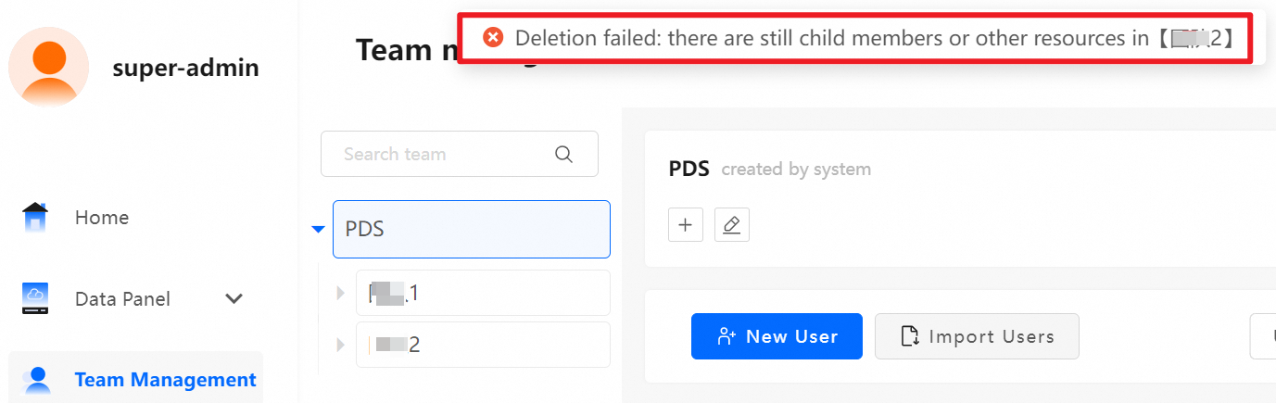Select the team ending in 2
This screenshot has width=1276, height=403.
pos(482,346)
